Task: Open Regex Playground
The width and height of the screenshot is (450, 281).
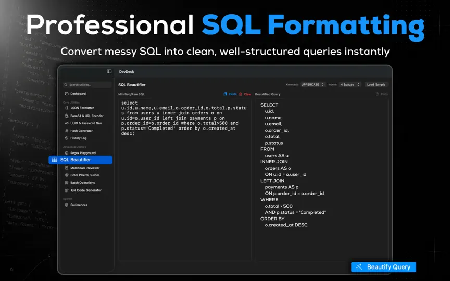Action: (x=83, y=153)
